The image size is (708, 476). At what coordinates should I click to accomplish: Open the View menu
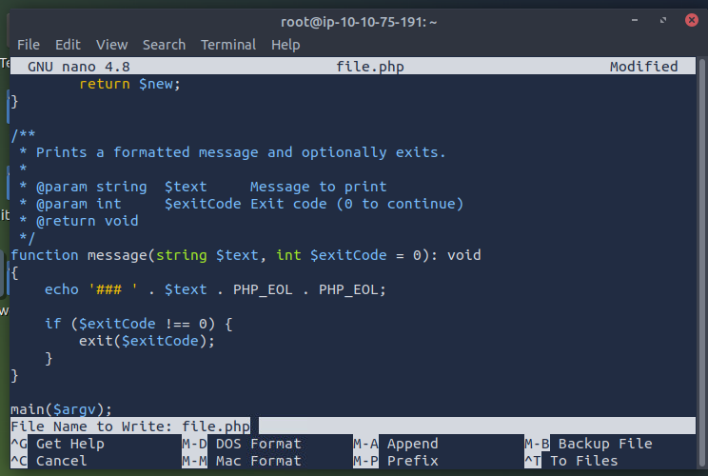click(x=111, y=45)
